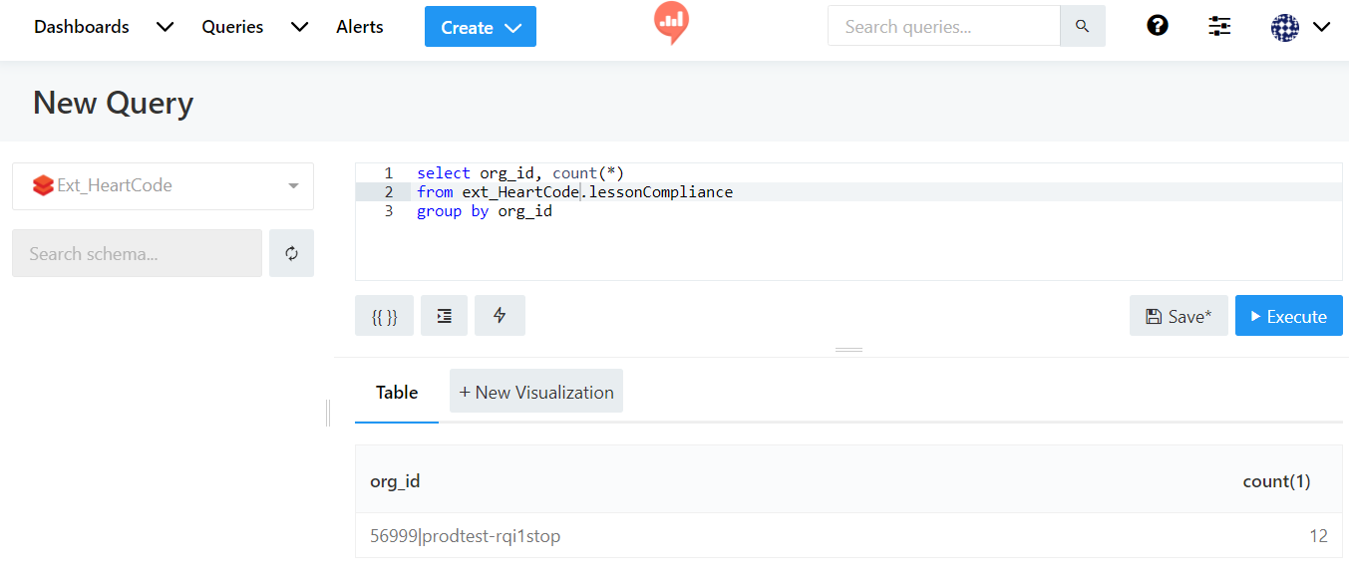Click the search magnifier icon
This screenshot has height=578, width=1349.
pyautogui.click(x=1083, y=25)
